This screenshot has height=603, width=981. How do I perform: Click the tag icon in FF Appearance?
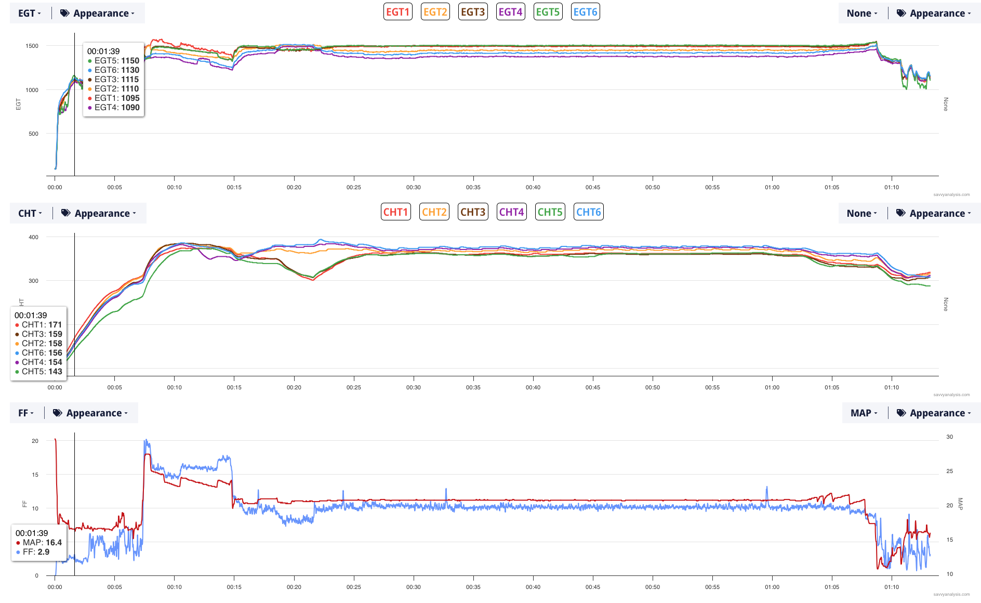[58, 413]
